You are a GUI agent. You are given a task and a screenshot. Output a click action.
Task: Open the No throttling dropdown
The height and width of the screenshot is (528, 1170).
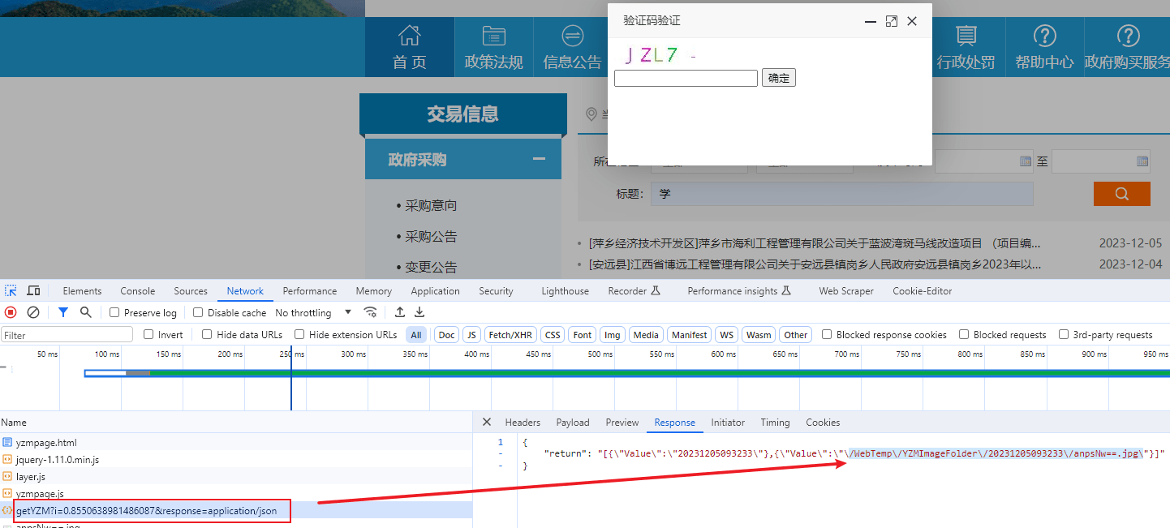click(x=313, y=313)
